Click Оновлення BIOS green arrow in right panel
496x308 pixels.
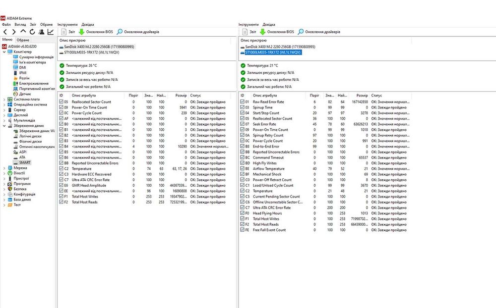[262, 32]
